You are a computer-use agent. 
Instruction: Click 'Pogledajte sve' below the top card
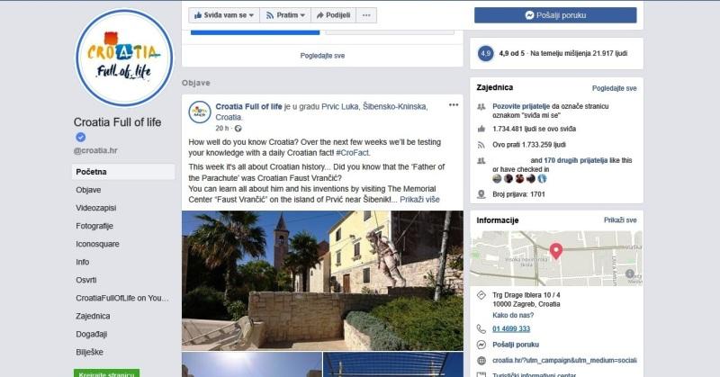pos(322,56)
